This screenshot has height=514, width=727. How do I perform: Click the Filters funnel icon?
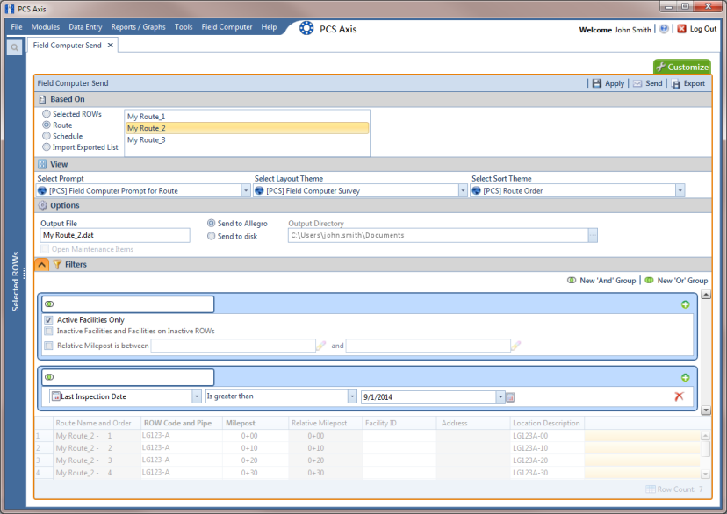point(57,264)
